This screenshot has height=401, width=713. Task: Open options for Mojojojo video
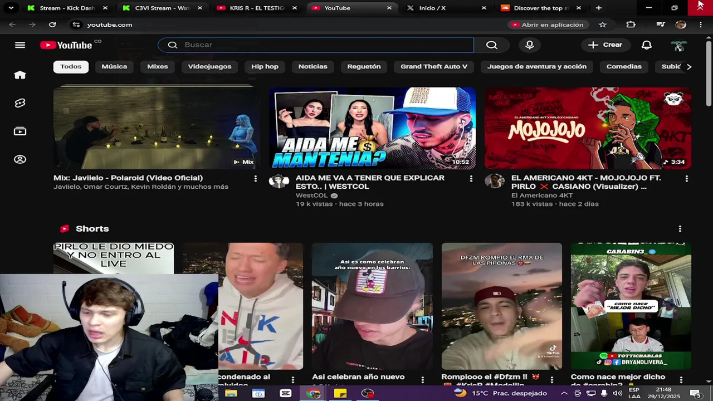pos(686,178)
